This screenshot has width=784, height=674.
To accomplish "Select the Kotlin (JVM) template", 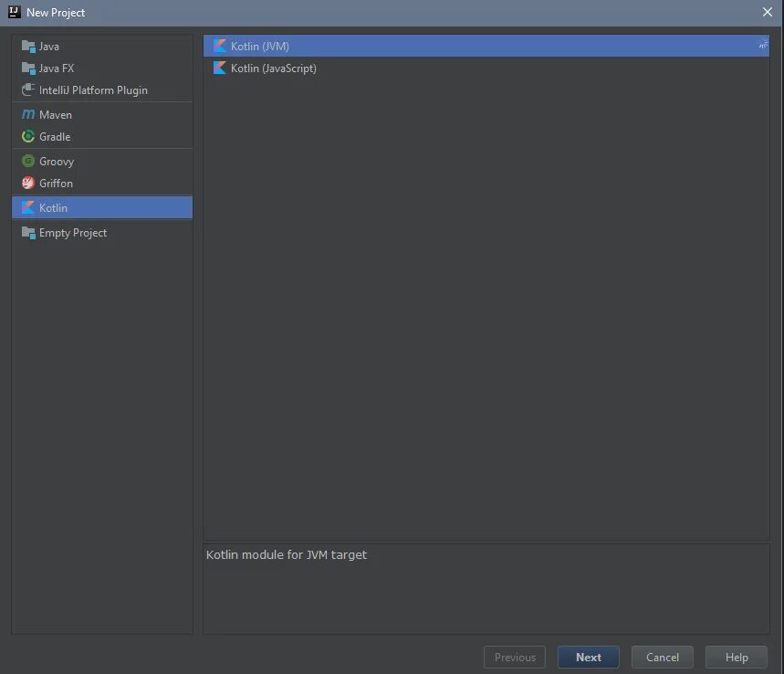I will pos(486,46).
